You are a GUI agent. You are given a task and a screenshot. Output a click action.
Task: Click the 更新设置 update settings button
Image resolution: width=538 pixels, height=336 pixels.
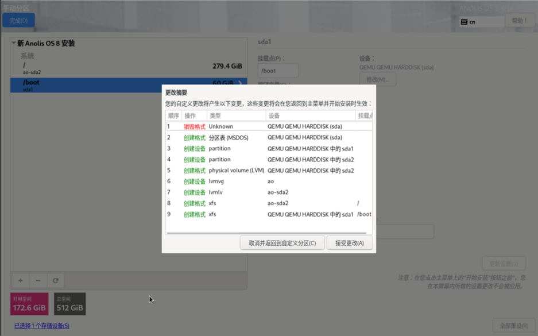[x=504, y=262]
